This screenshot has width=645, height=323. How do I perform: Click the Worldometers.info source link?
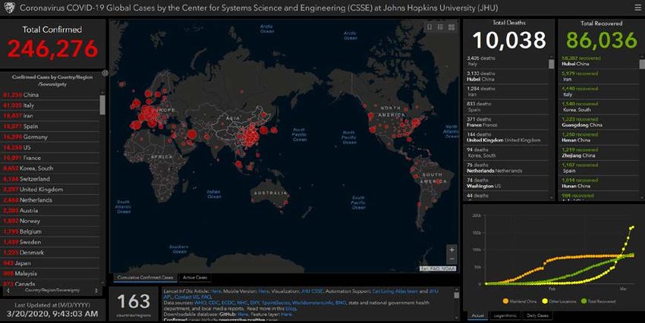(313, 303)
